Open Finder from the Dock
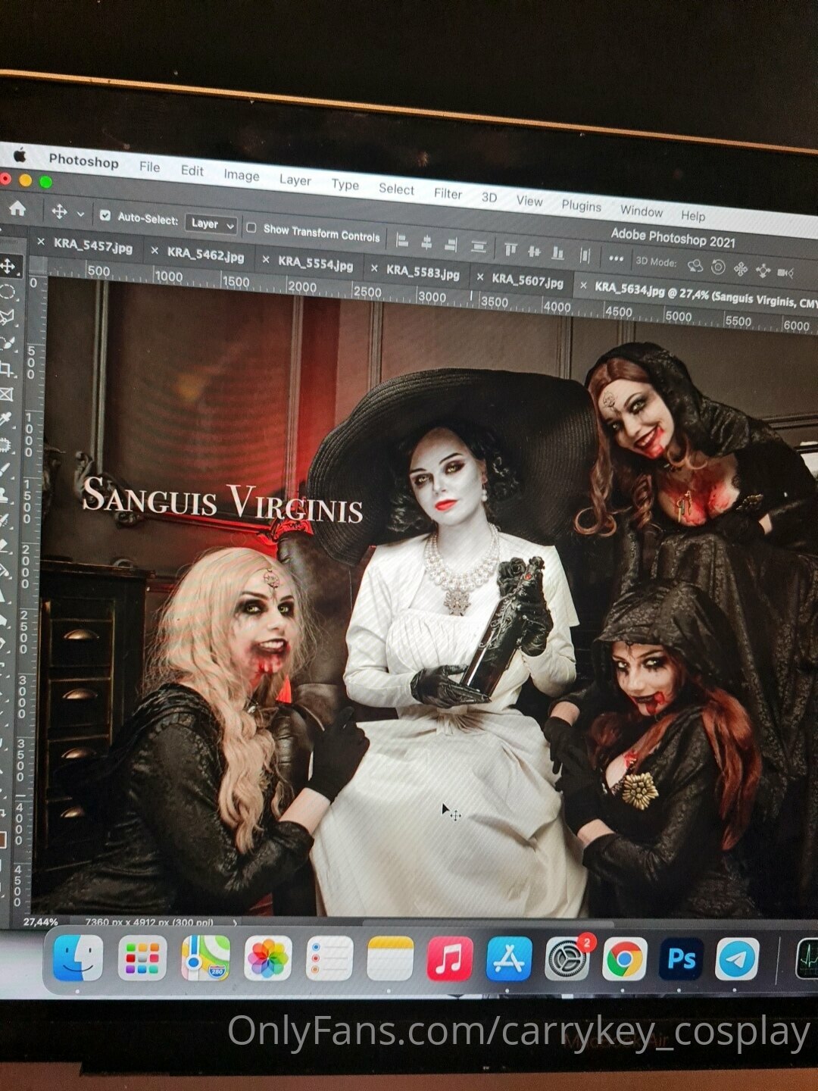Image resolution: width=818 pixels, height=1091 pixels. pos(78,958)
